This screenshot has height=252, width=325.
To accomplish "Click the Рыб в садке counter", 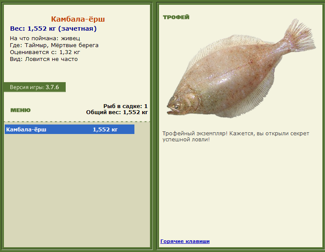I will coord(125,106).
